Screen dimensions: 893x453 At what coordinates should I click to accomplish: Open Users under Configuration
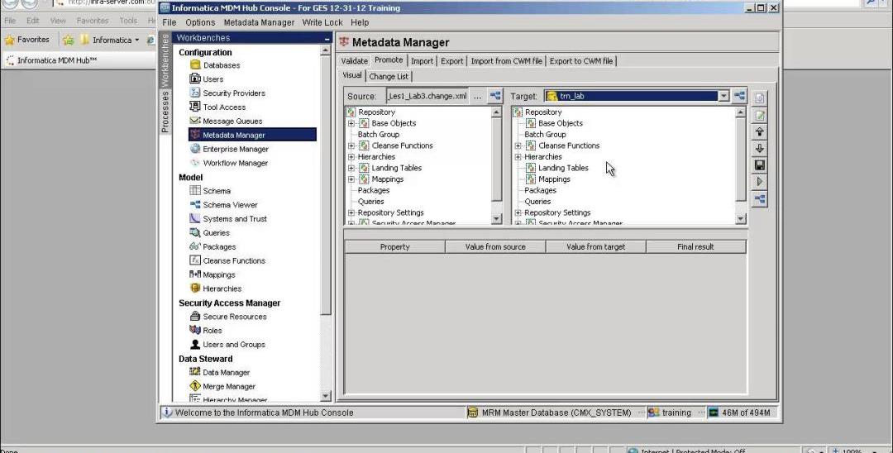[x=206, y=79]
